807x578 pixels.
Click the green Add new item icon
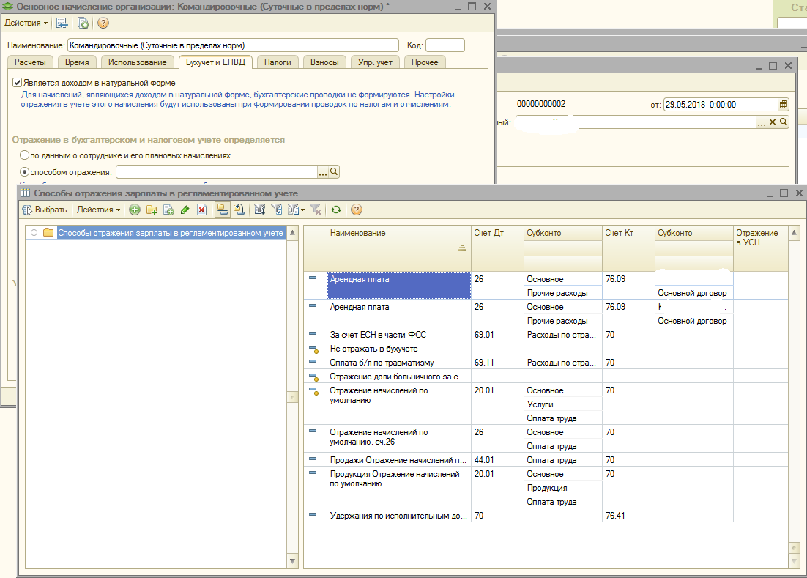click(135, 210)
